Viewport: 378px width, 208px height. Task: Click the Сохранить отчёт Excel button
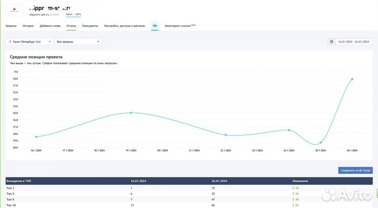click(x=355, y=170)
